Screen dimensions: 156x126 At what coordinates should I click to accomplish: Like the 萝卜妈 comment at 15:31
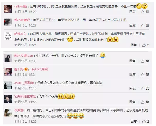(145, 75)
